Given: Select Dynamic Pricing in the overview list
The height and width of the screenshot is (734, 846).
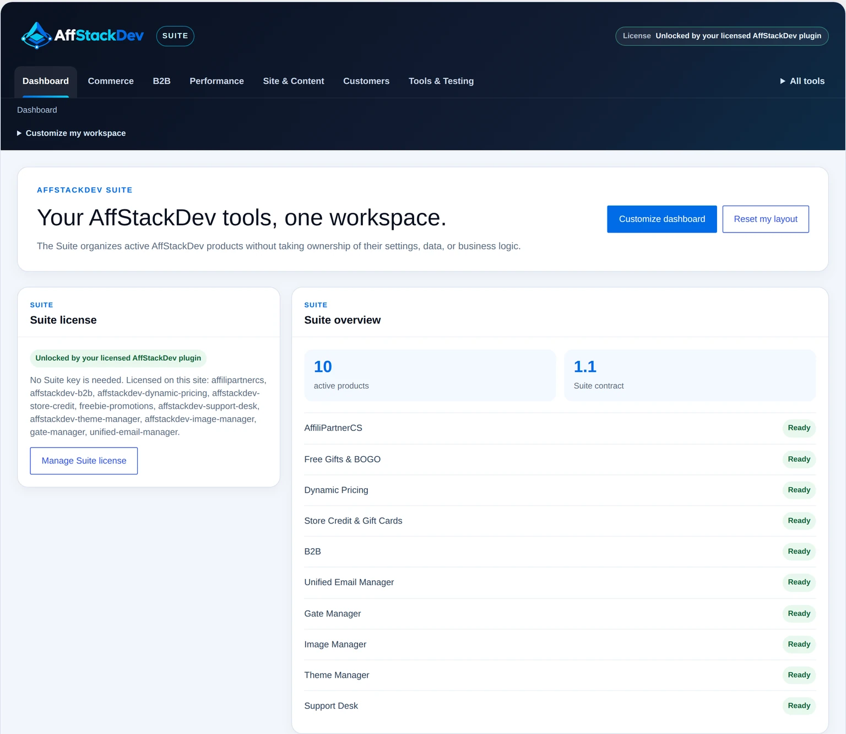Looking at the screenshot, I should (x=337, y=490).
